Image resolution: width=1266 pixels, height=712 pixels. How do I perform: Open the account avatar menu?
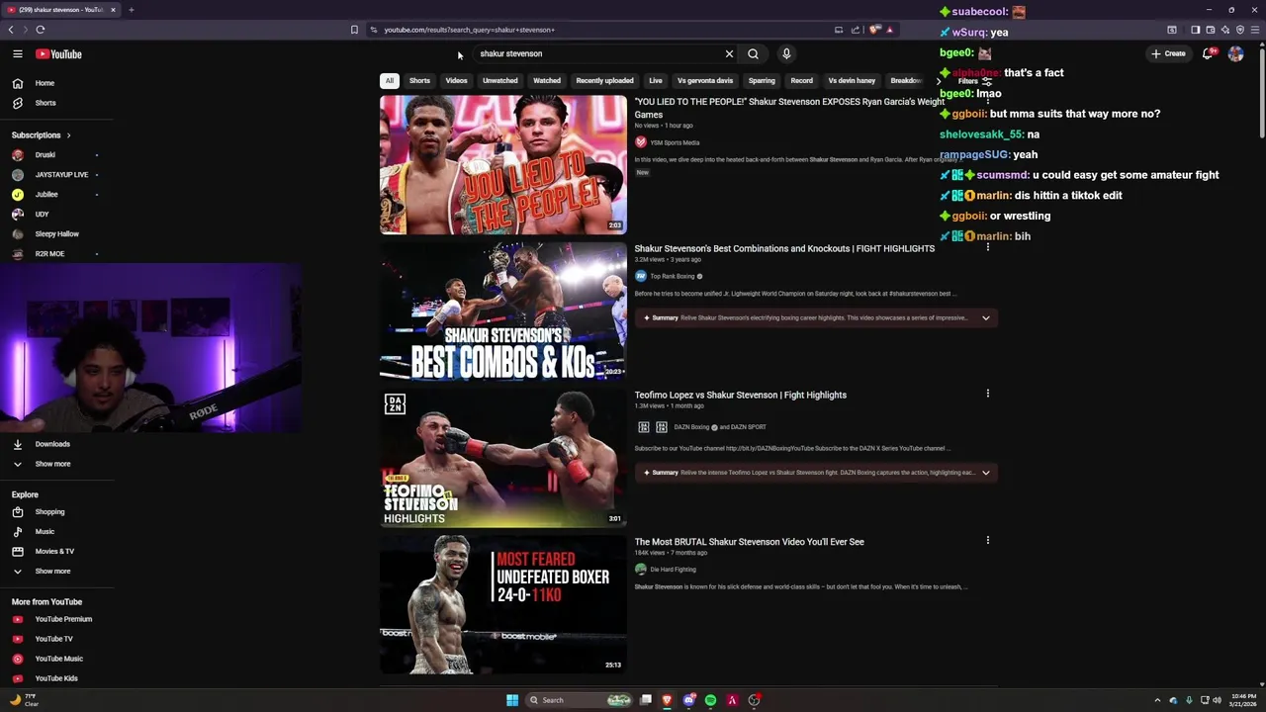[1235, 53]
